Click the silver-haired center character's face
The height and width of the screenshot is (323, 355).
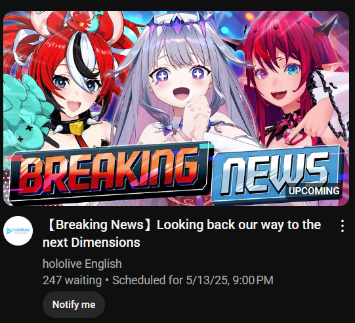pyautogui.click(x=180, y=83)
